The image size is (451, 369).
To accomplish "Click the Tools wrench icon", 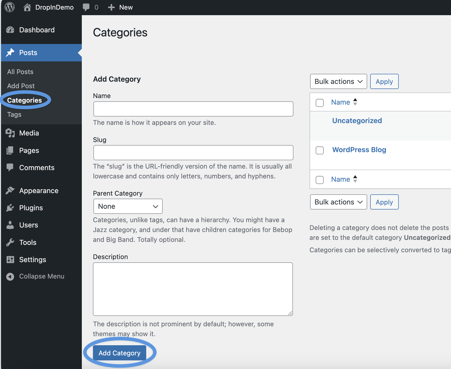I will click(10, 242).
